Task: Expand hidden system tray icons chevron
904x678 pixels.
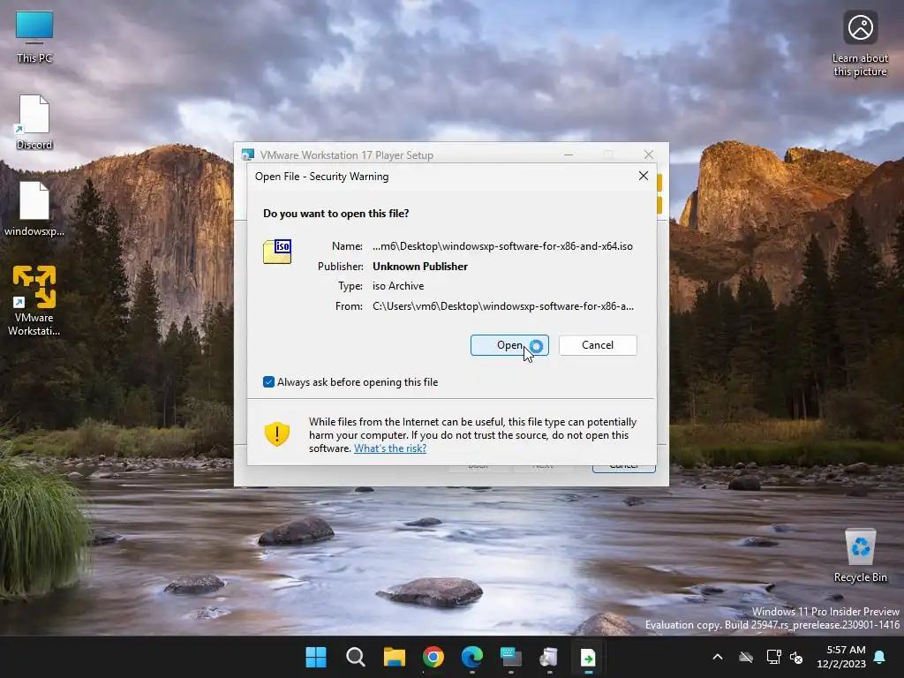Action: pos(718,657)
